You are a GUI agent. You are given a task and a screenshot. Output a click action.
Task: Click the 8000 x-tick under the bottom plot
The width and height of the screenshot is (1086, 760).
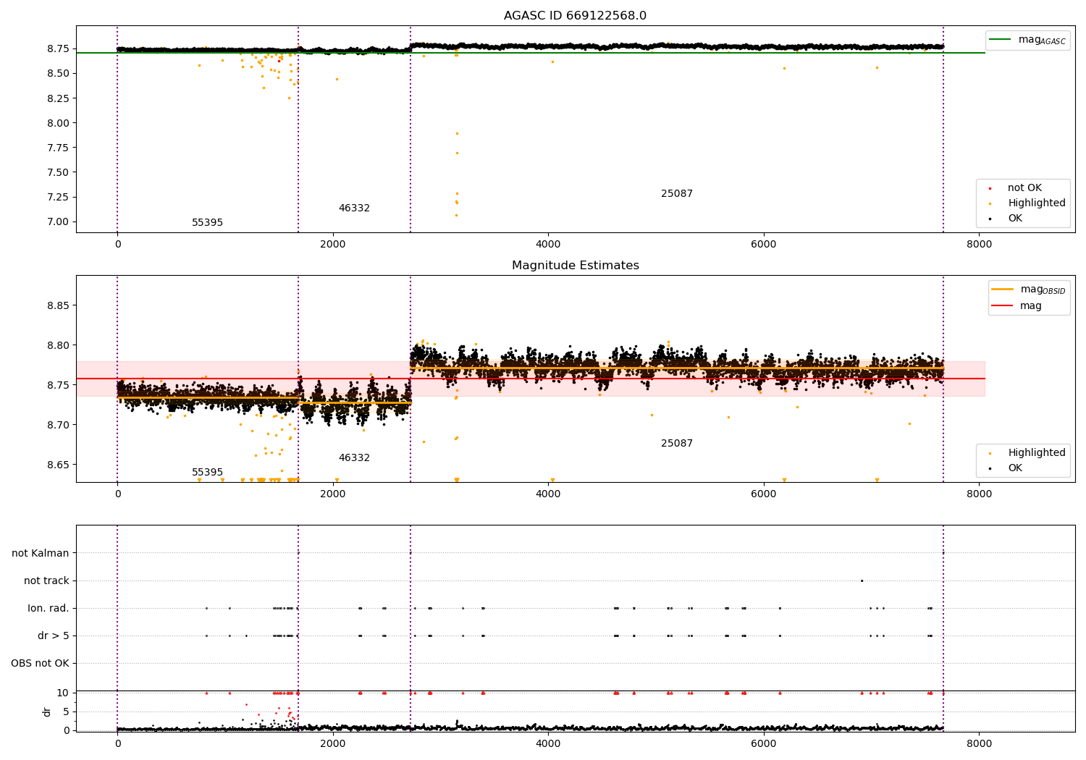(979, 744)
